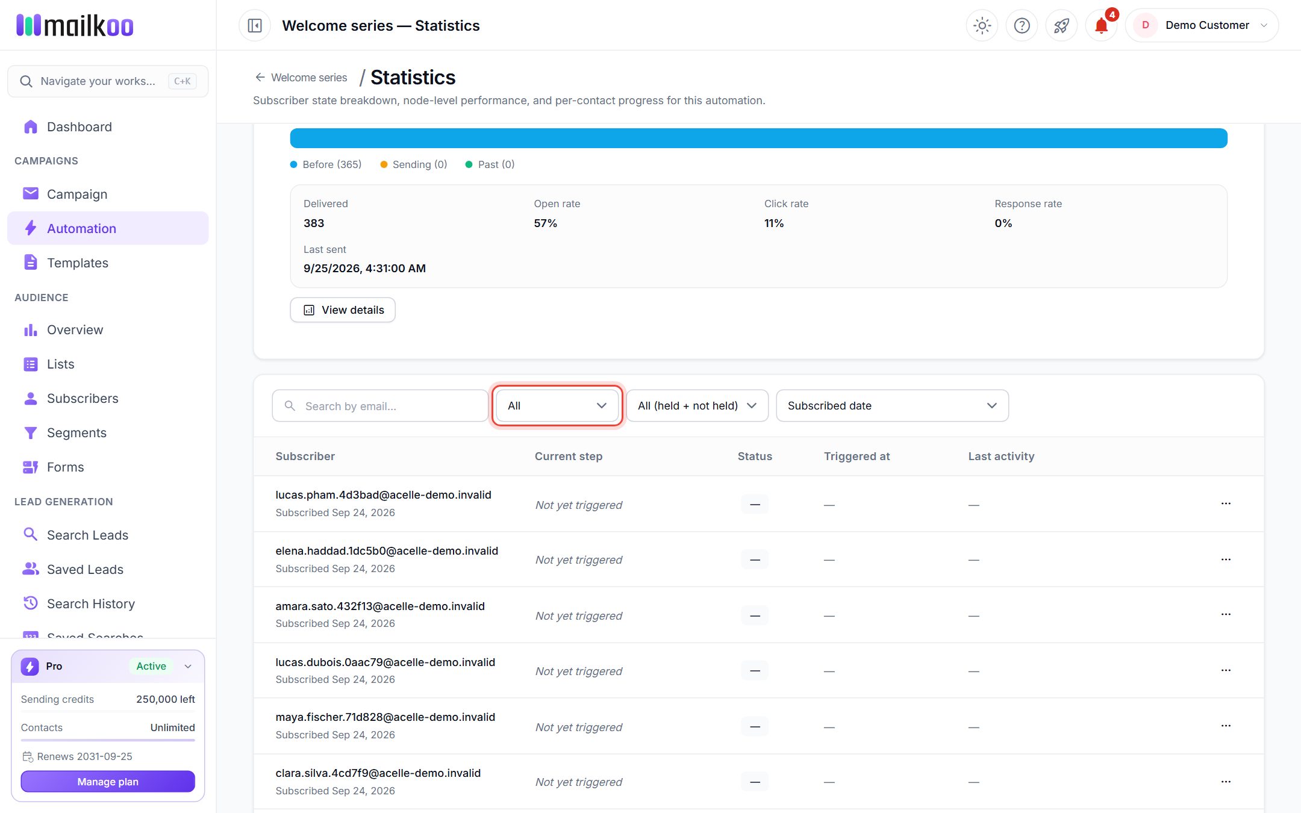Select Automation sidebar item

click(108, 228)
